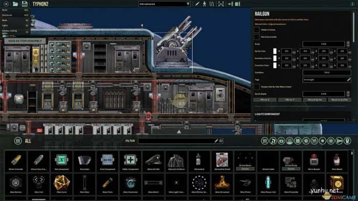Click the lightbulb category icon in item filter bar
Viewport: 358px width, 201px height.
pyautogui.click(x=347, y=141)
